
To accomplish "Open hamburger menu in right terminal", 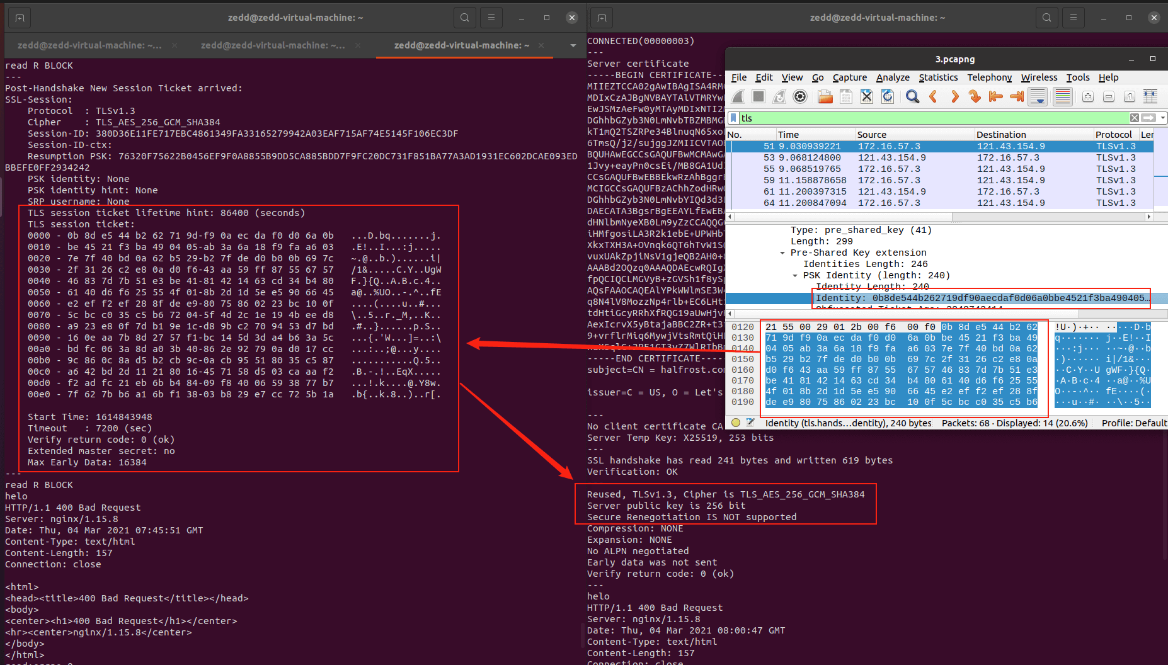I will tap(1074, 18).
